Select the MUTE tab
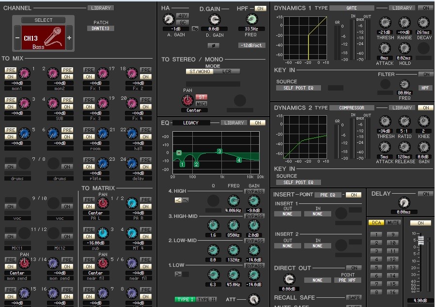435x307 pixels. pos(393,222)
